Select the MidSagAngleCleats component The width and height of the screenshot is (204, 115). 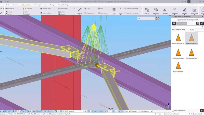pos(178,54)
